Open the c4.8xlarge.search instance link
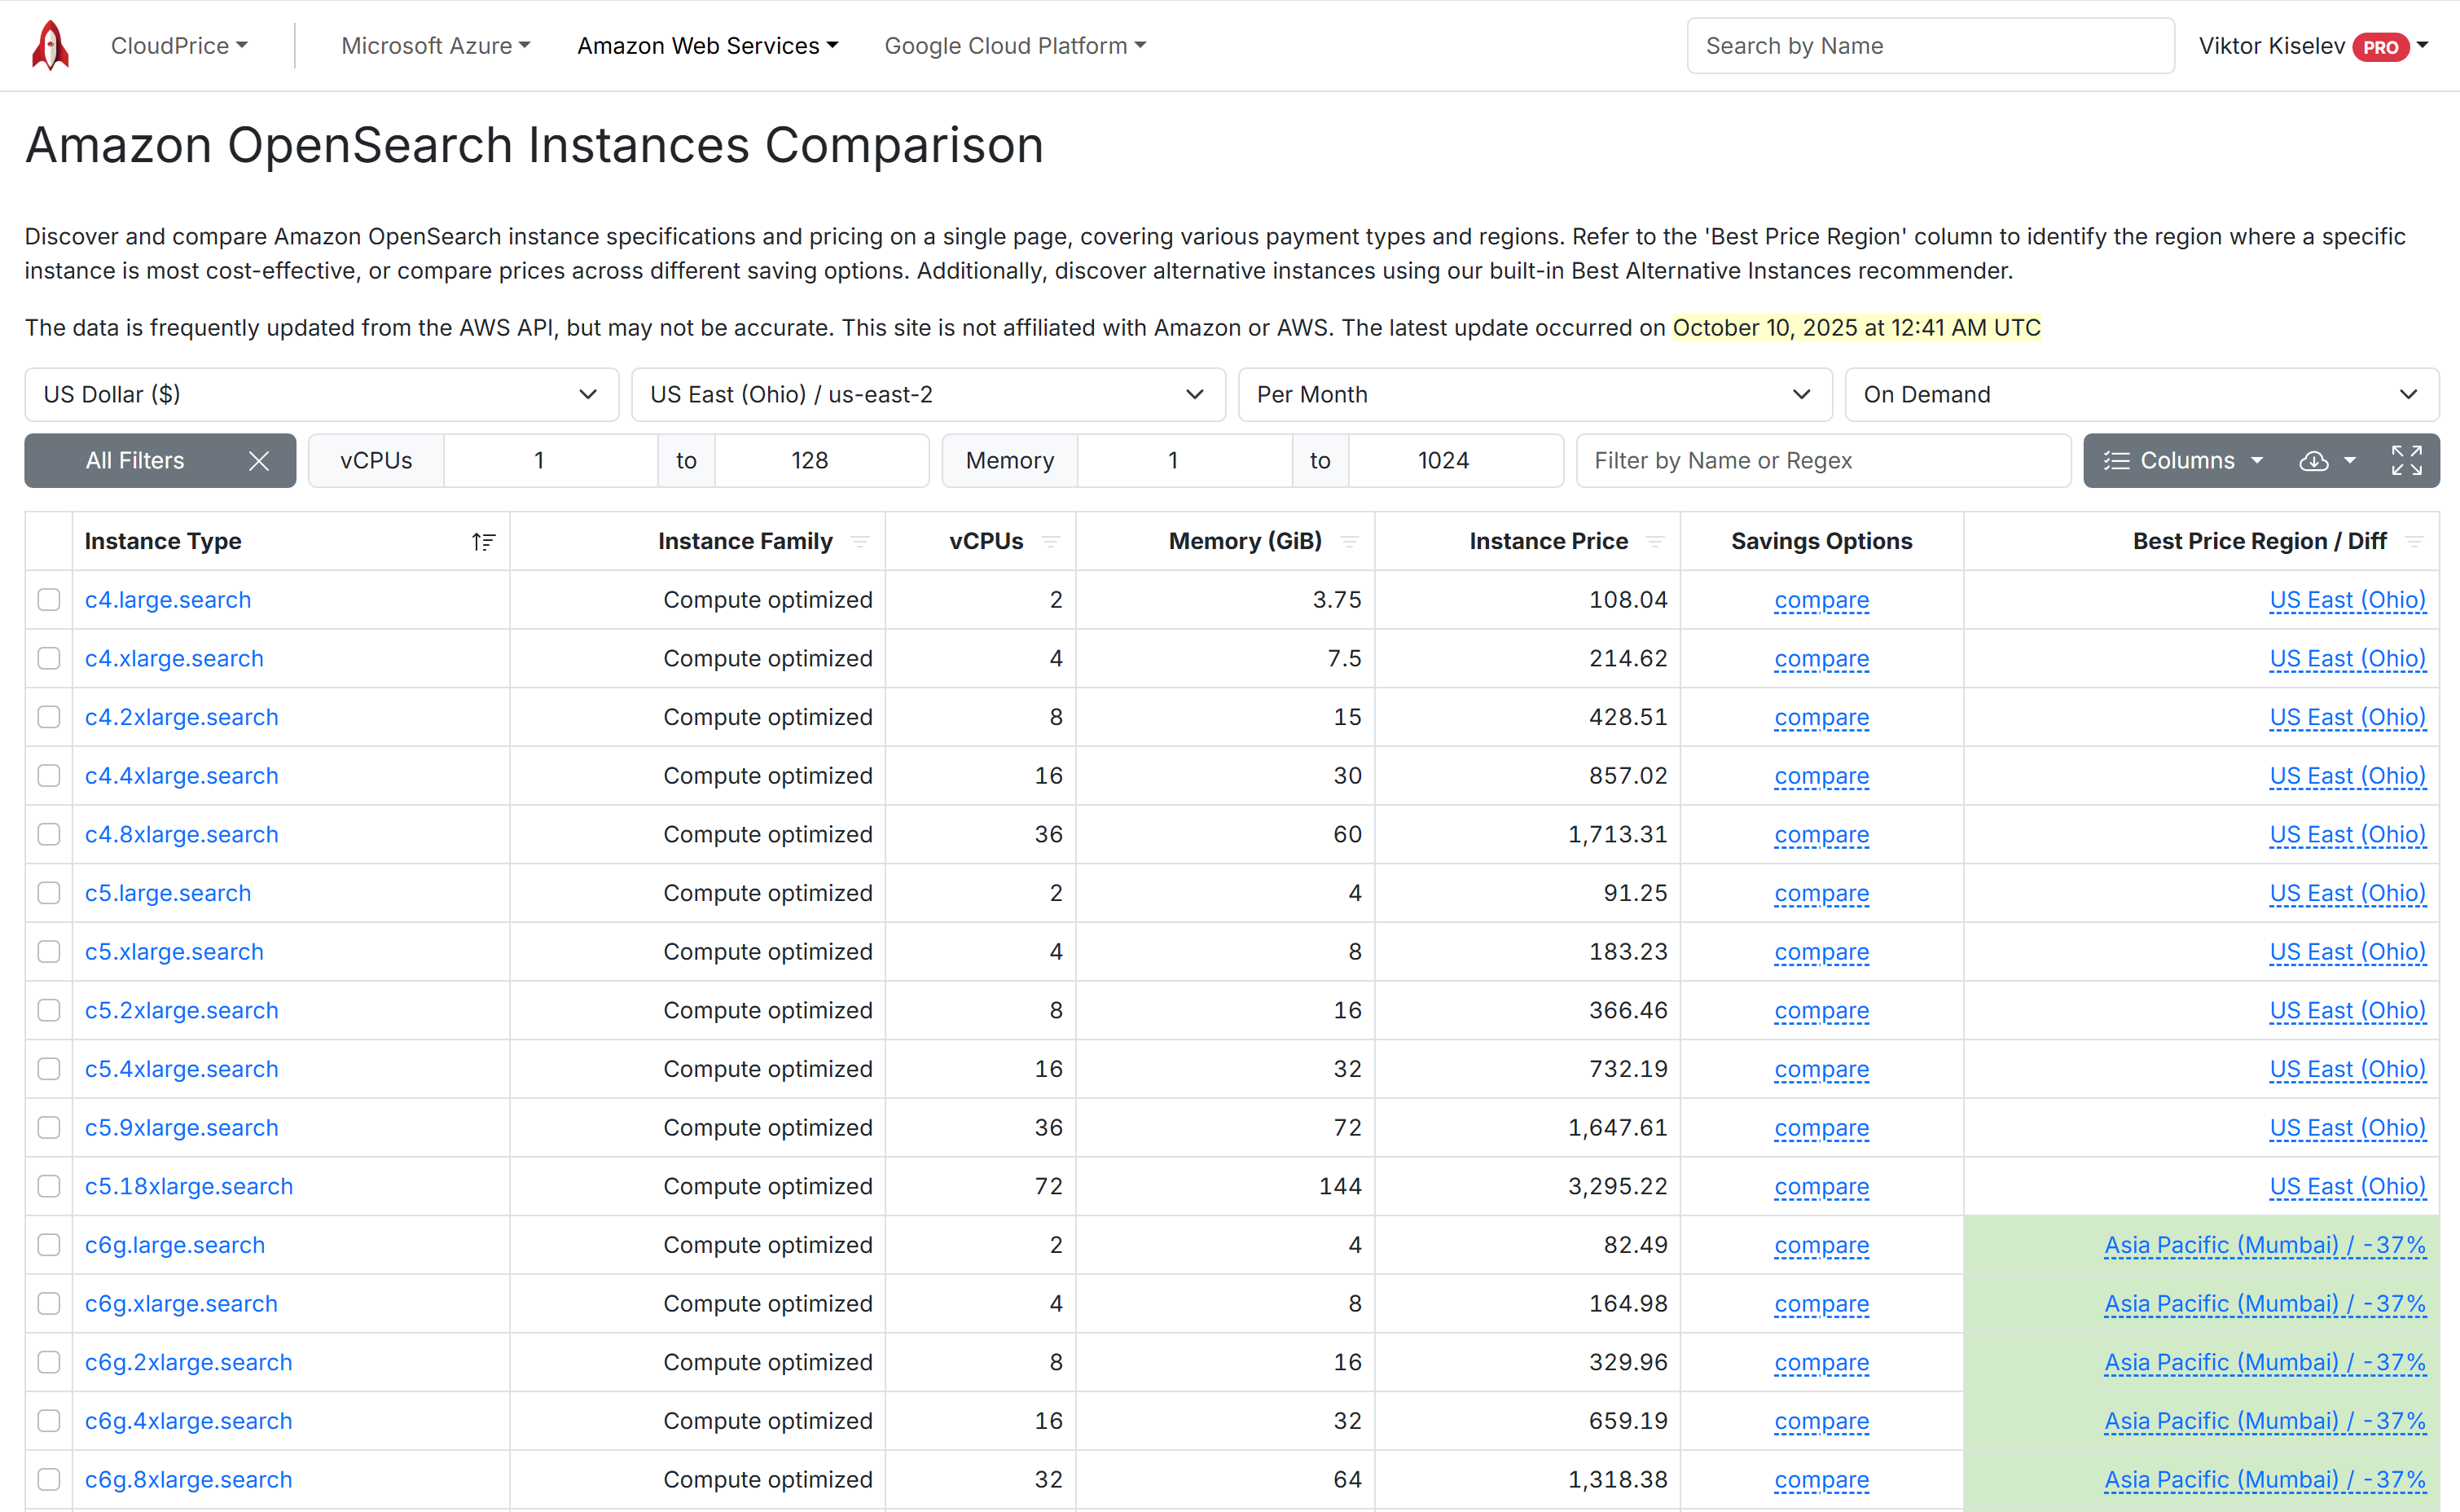The image size is (2460, 1512). (x=181, y=835)
